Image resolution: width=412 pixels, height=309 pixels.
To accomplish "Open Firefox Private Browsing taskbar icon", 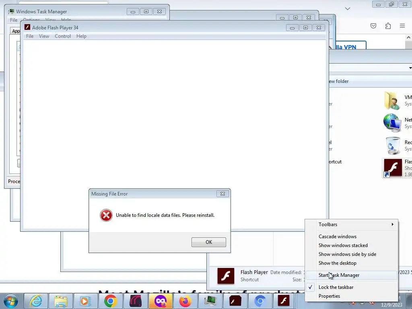I will pos(160,301).
